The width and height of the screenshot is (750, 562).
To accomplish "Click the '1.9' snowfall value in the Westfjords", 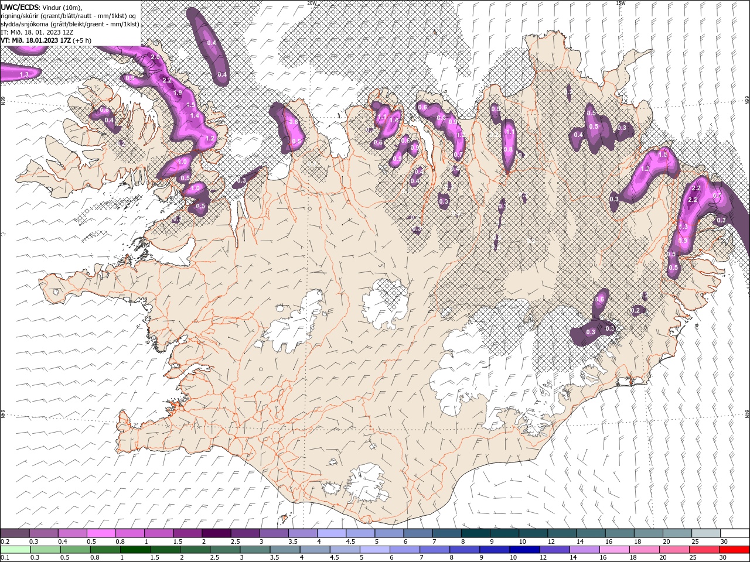I will click(x=178, y=92).
